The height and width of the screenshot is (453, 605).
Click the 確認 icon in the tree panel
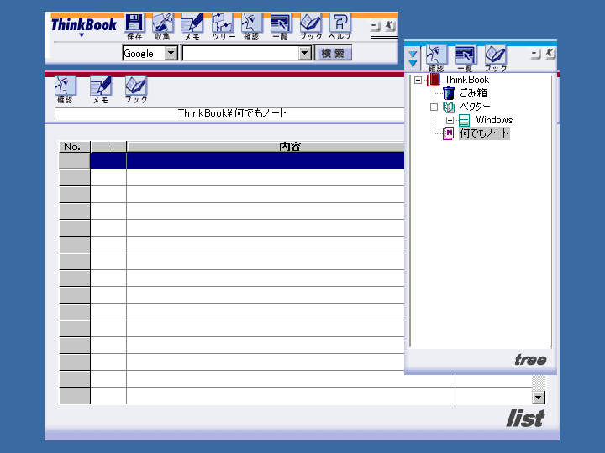point(436,58)
